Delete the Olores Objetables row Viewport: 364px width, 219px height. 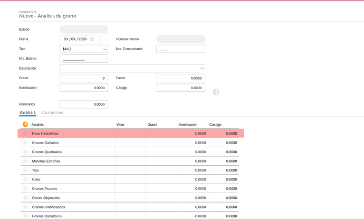coord(25,197)
